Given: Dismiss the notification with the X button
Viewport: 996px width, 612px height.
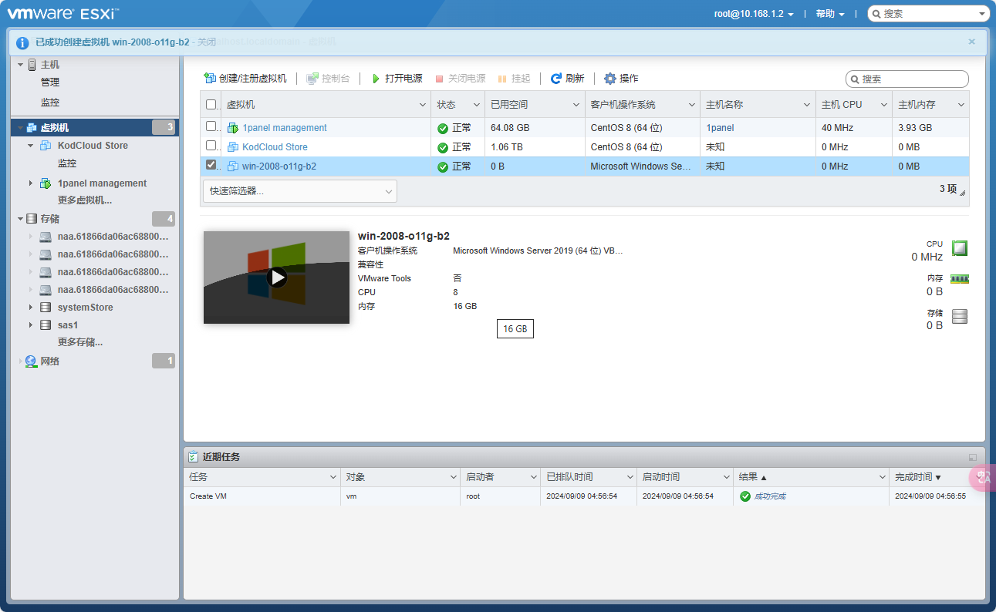Looking at the screenshot, I should 971,42.
